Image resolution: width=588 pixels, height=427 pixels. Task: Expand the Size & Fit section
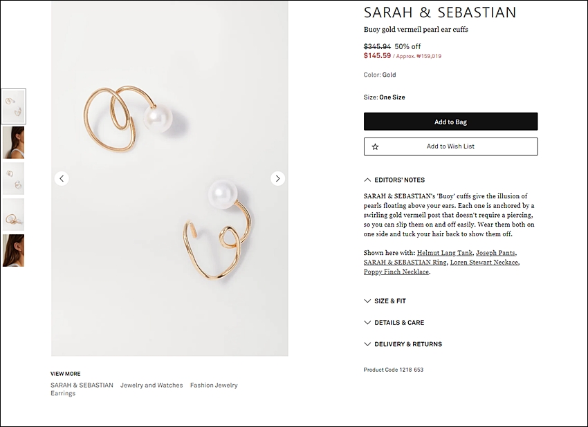(x=385, y=301)
